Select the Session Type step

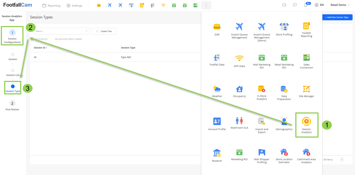coord(13,88)
